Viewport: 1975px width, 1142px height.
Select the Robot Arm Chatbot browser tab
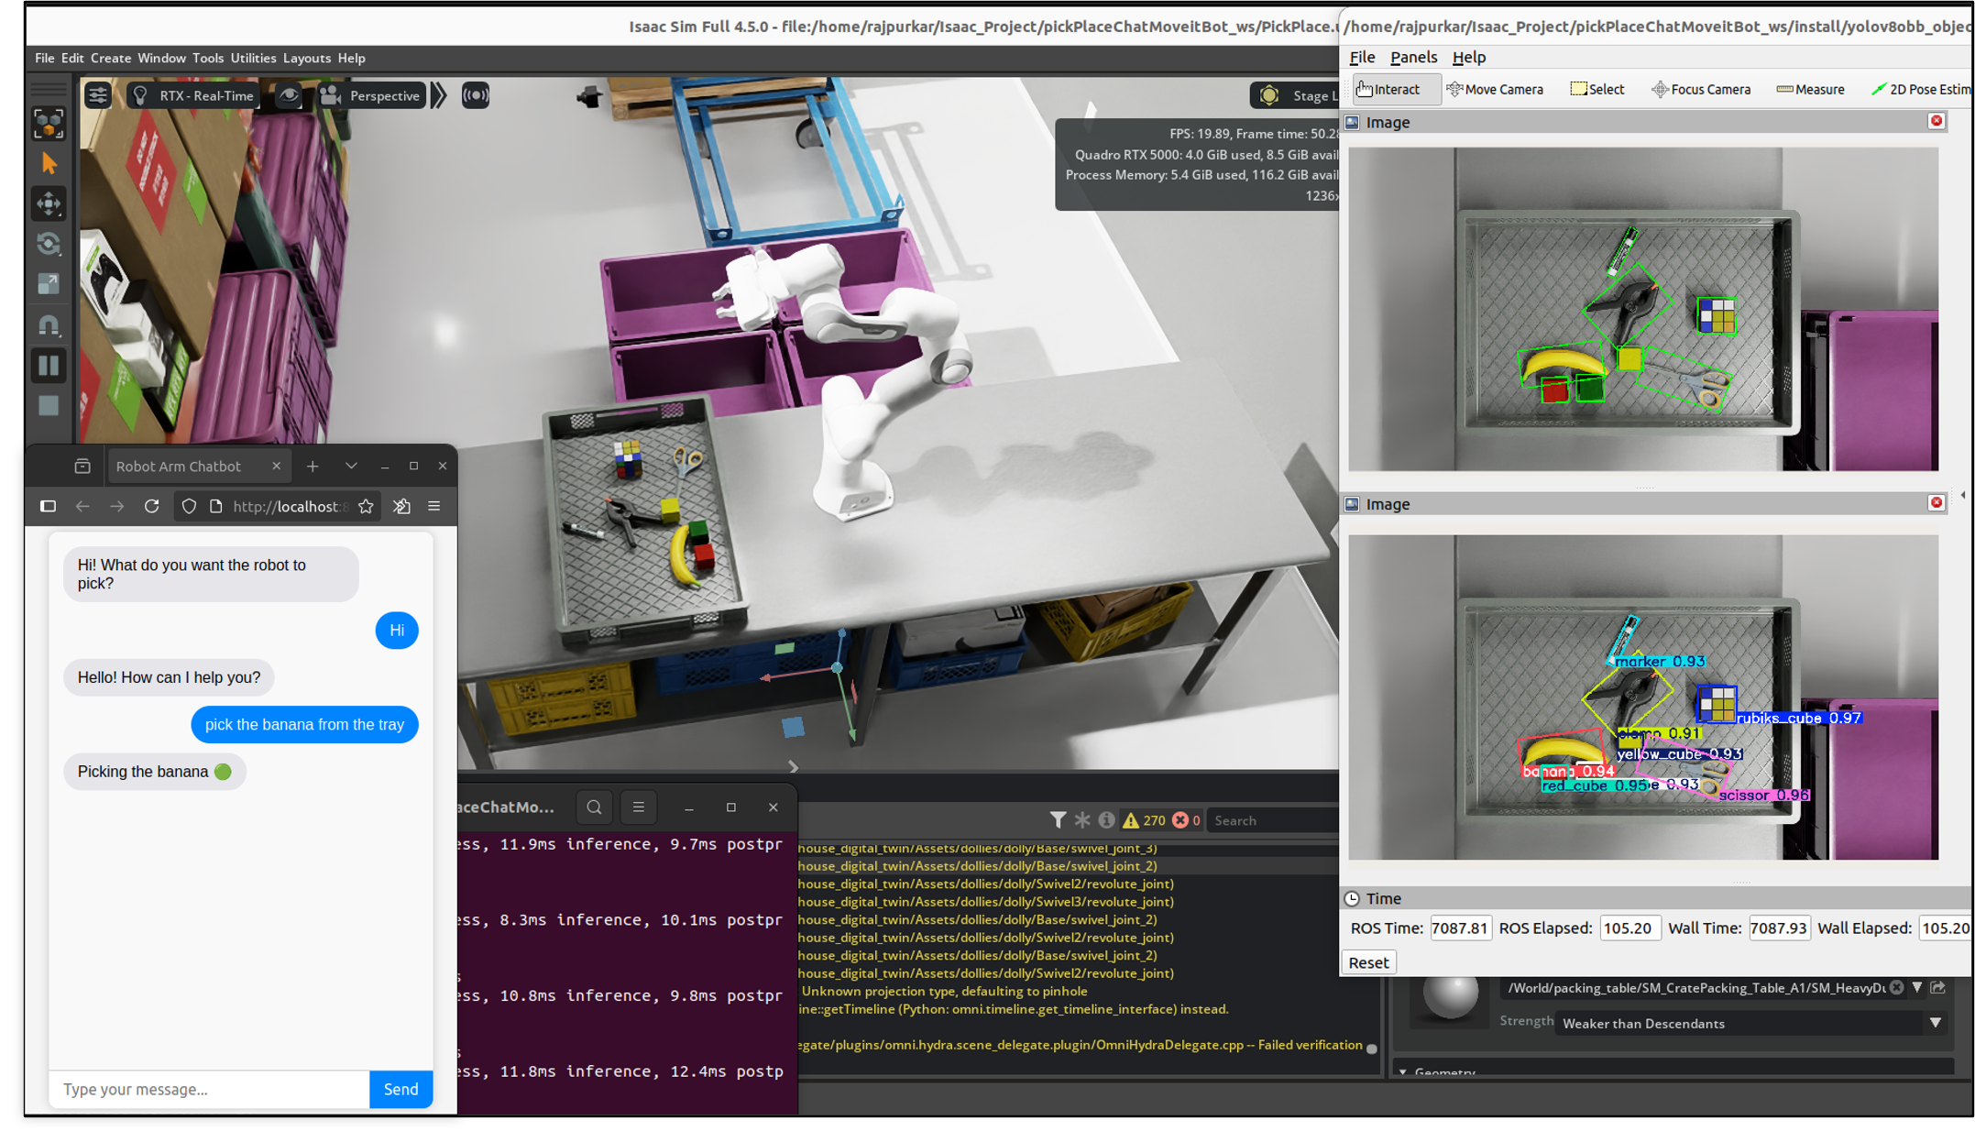(198, 467)
